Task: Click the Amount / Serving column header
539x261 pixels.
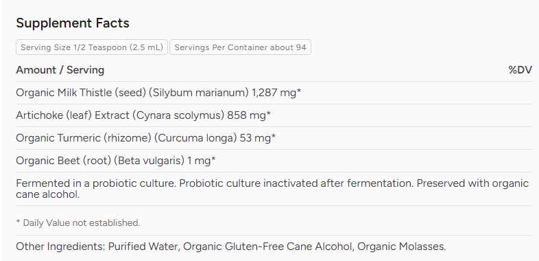Action: [x=60, y=70]
